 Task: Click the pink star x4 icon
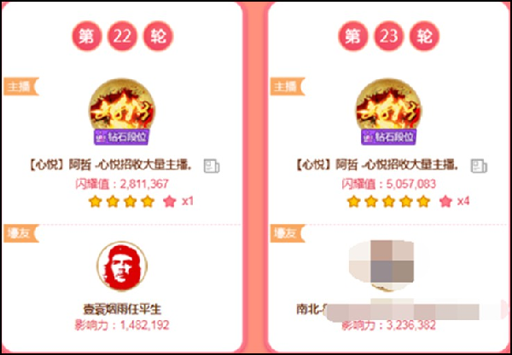click(x=445, y=202)
